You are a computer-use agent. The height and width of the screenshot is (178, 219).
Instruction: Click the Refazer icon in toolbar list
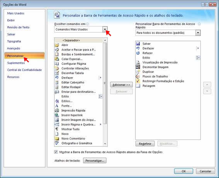[138, 53]
